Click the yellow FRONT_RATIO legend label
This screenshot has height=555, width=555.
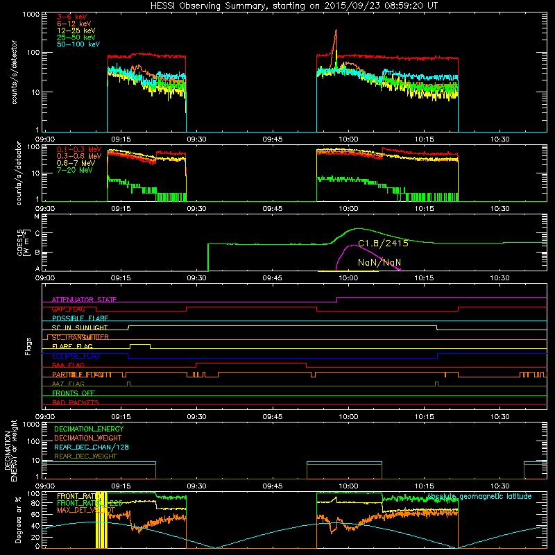[x=76, y=496]
